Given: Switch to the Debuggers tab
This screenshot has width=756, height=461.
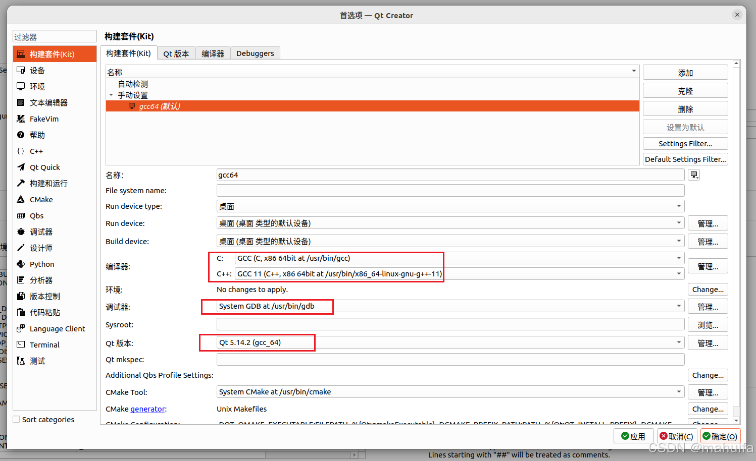Looking at the screenshot, I should point(255,53).
